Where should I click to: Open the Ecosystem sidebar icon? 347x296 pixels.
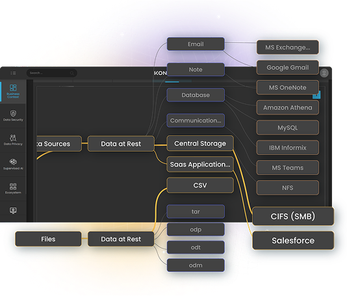[13, 189]
